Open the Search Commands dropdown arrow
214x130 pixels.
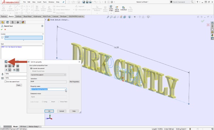click(x=194, y=2)
